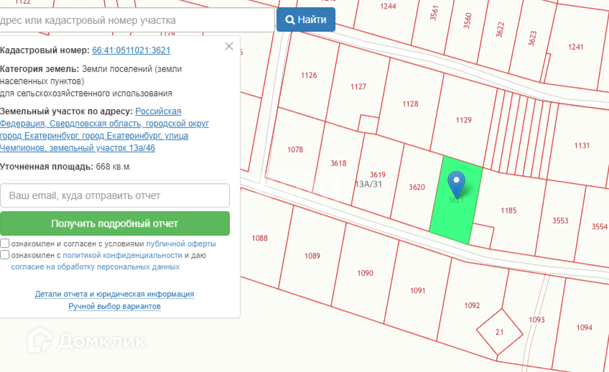609x372 pixels.
Task: Open Детали отчета и юридическая информация link
Action: click(x=115, y=294)
